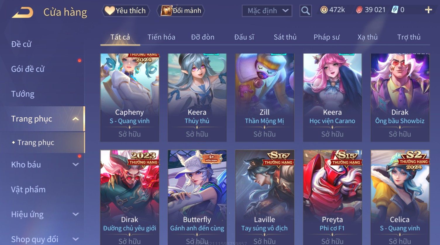Viewport: 440px width, 245px height.
Task: Tap the blue voucher icon showing 0
Action: 395,10
